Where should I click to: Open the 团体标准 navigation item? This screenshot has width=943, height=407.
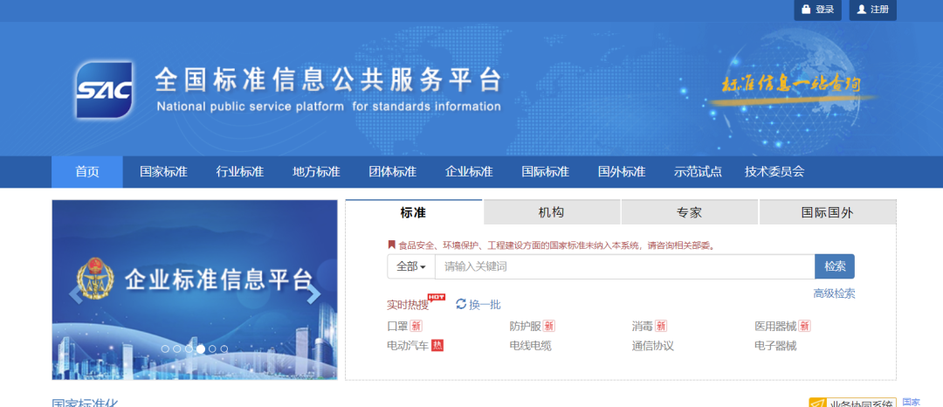[393, 172]
